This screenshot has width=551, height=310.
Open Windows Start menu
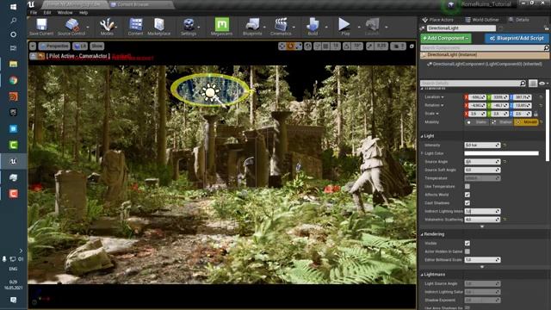pos(14,7)
